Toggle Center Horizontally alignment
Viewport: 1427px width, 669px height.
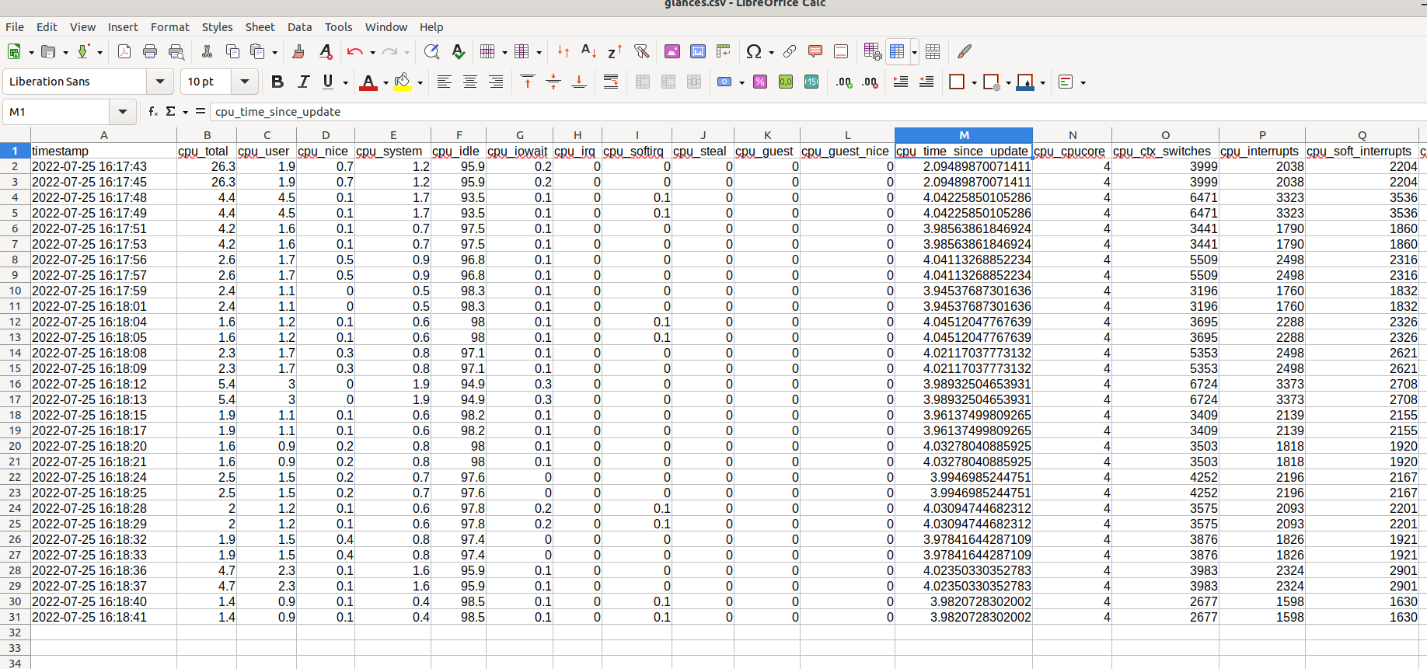(x=470, y=82)
